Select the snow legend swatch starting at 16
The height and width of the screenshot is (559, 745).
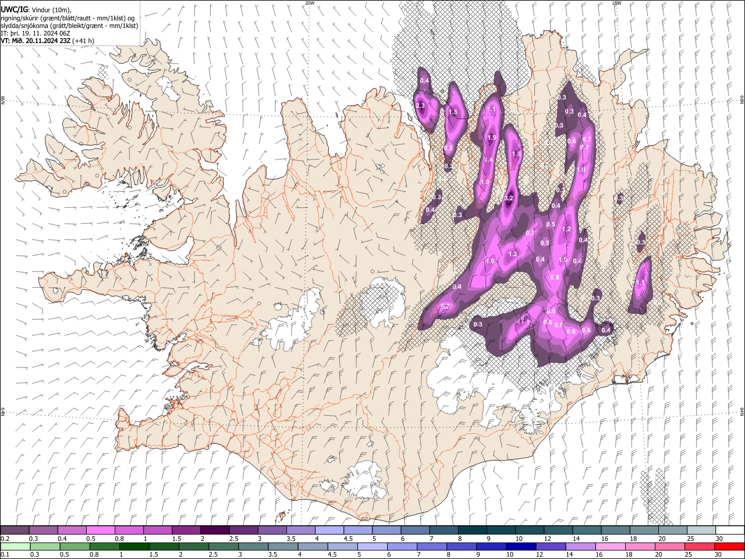616,530
